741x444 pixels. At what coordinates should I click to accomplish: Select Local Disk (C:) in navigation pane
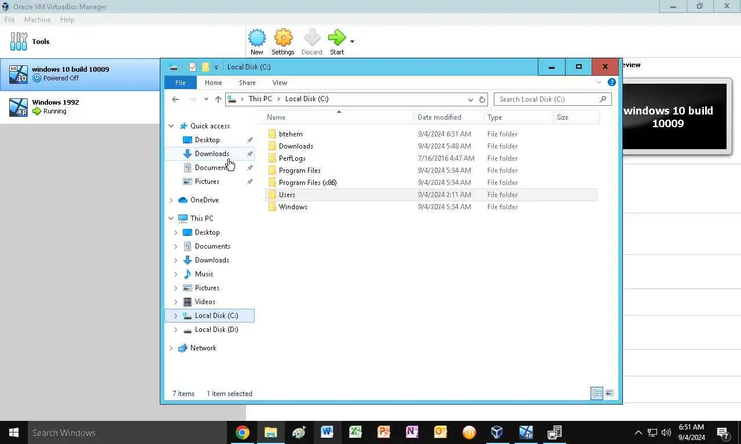210,316
